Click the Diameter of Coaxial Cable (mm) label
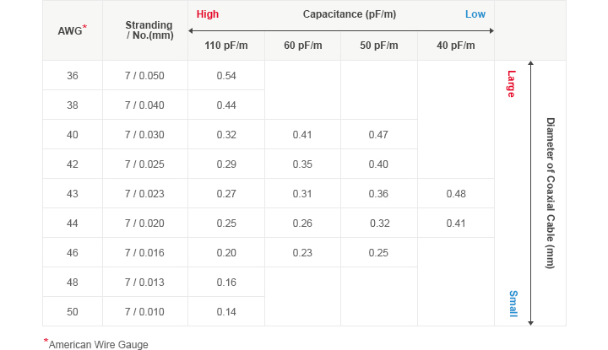Viewport: 608px width, 350px height. point(551,193)
